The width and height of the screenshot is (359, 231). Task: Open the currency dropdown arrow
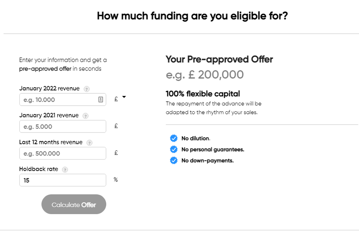(124, 97)
